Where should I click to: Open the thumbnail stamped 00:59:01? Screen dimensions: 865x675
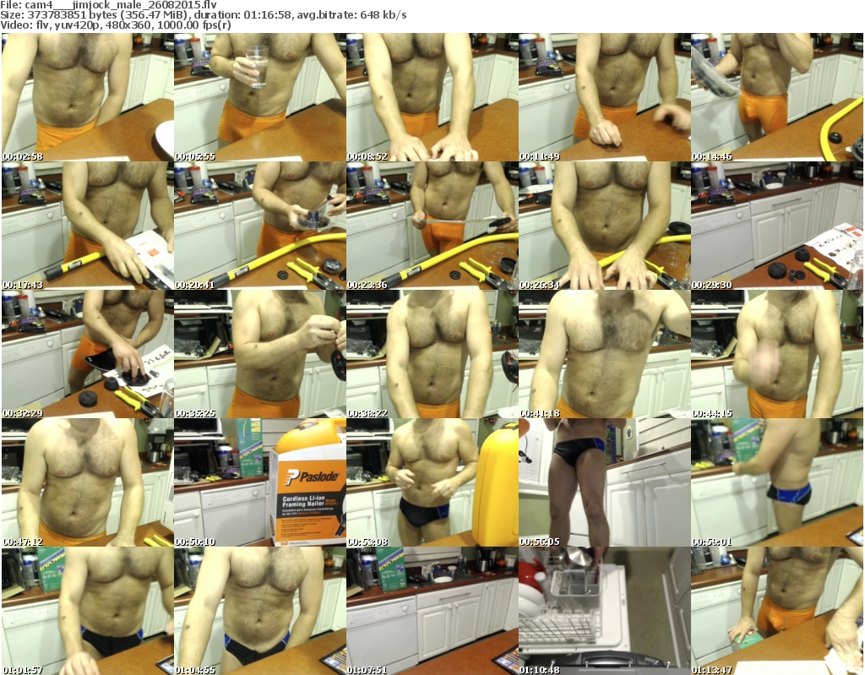(x=776, y=483)
